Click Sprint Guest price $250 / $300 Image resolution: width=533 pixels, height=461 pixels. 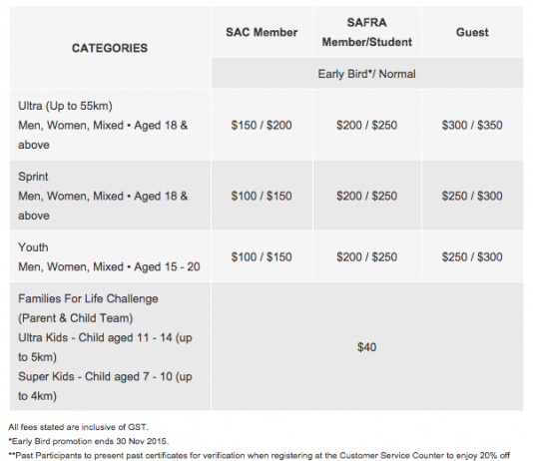pos(472,196)
